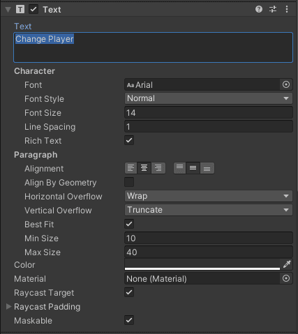Click the Material object picker circle
This screenshot has width=298, height=334.
coord(286,278)
